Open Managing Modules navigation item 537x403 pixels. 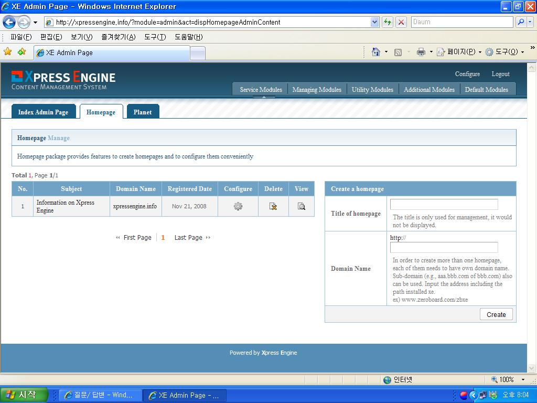[x=317, y=89]
